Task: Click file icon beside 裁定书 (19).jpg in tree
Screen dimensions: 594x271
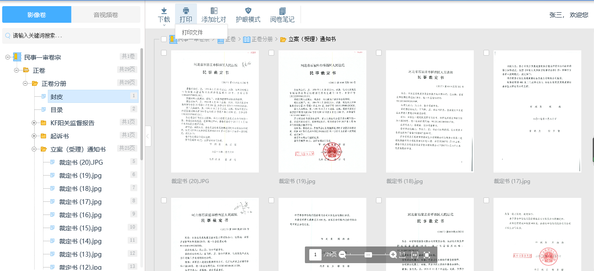Action: point(52,175)
